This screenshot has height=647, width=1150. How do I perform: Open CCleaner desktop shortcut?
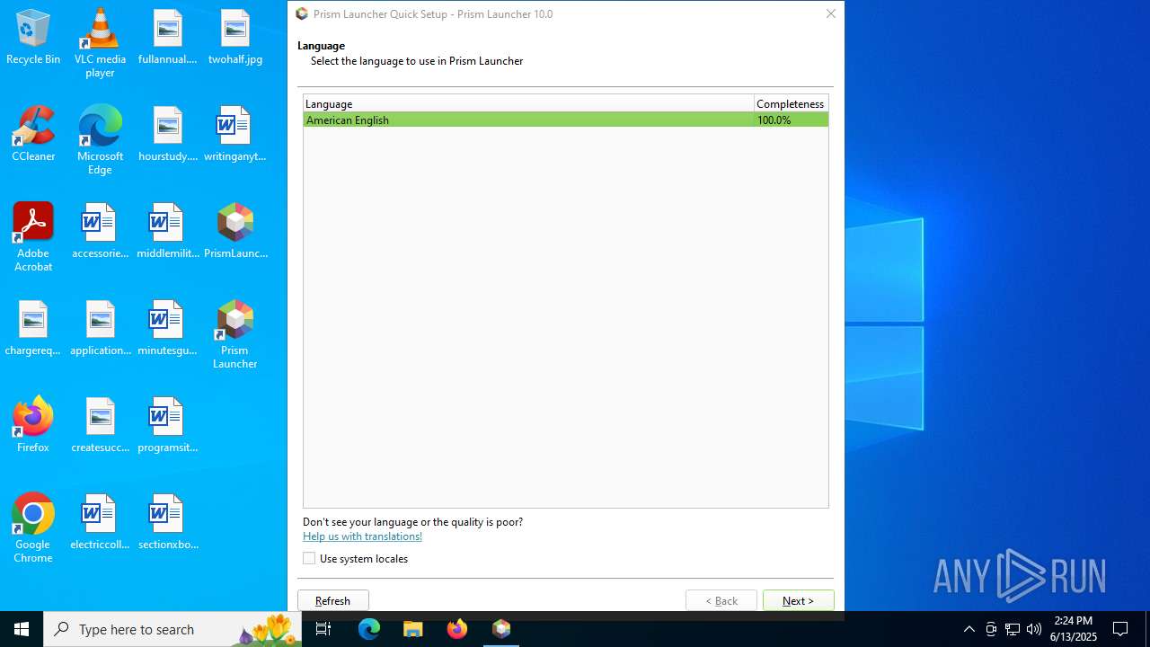point(33,135)
